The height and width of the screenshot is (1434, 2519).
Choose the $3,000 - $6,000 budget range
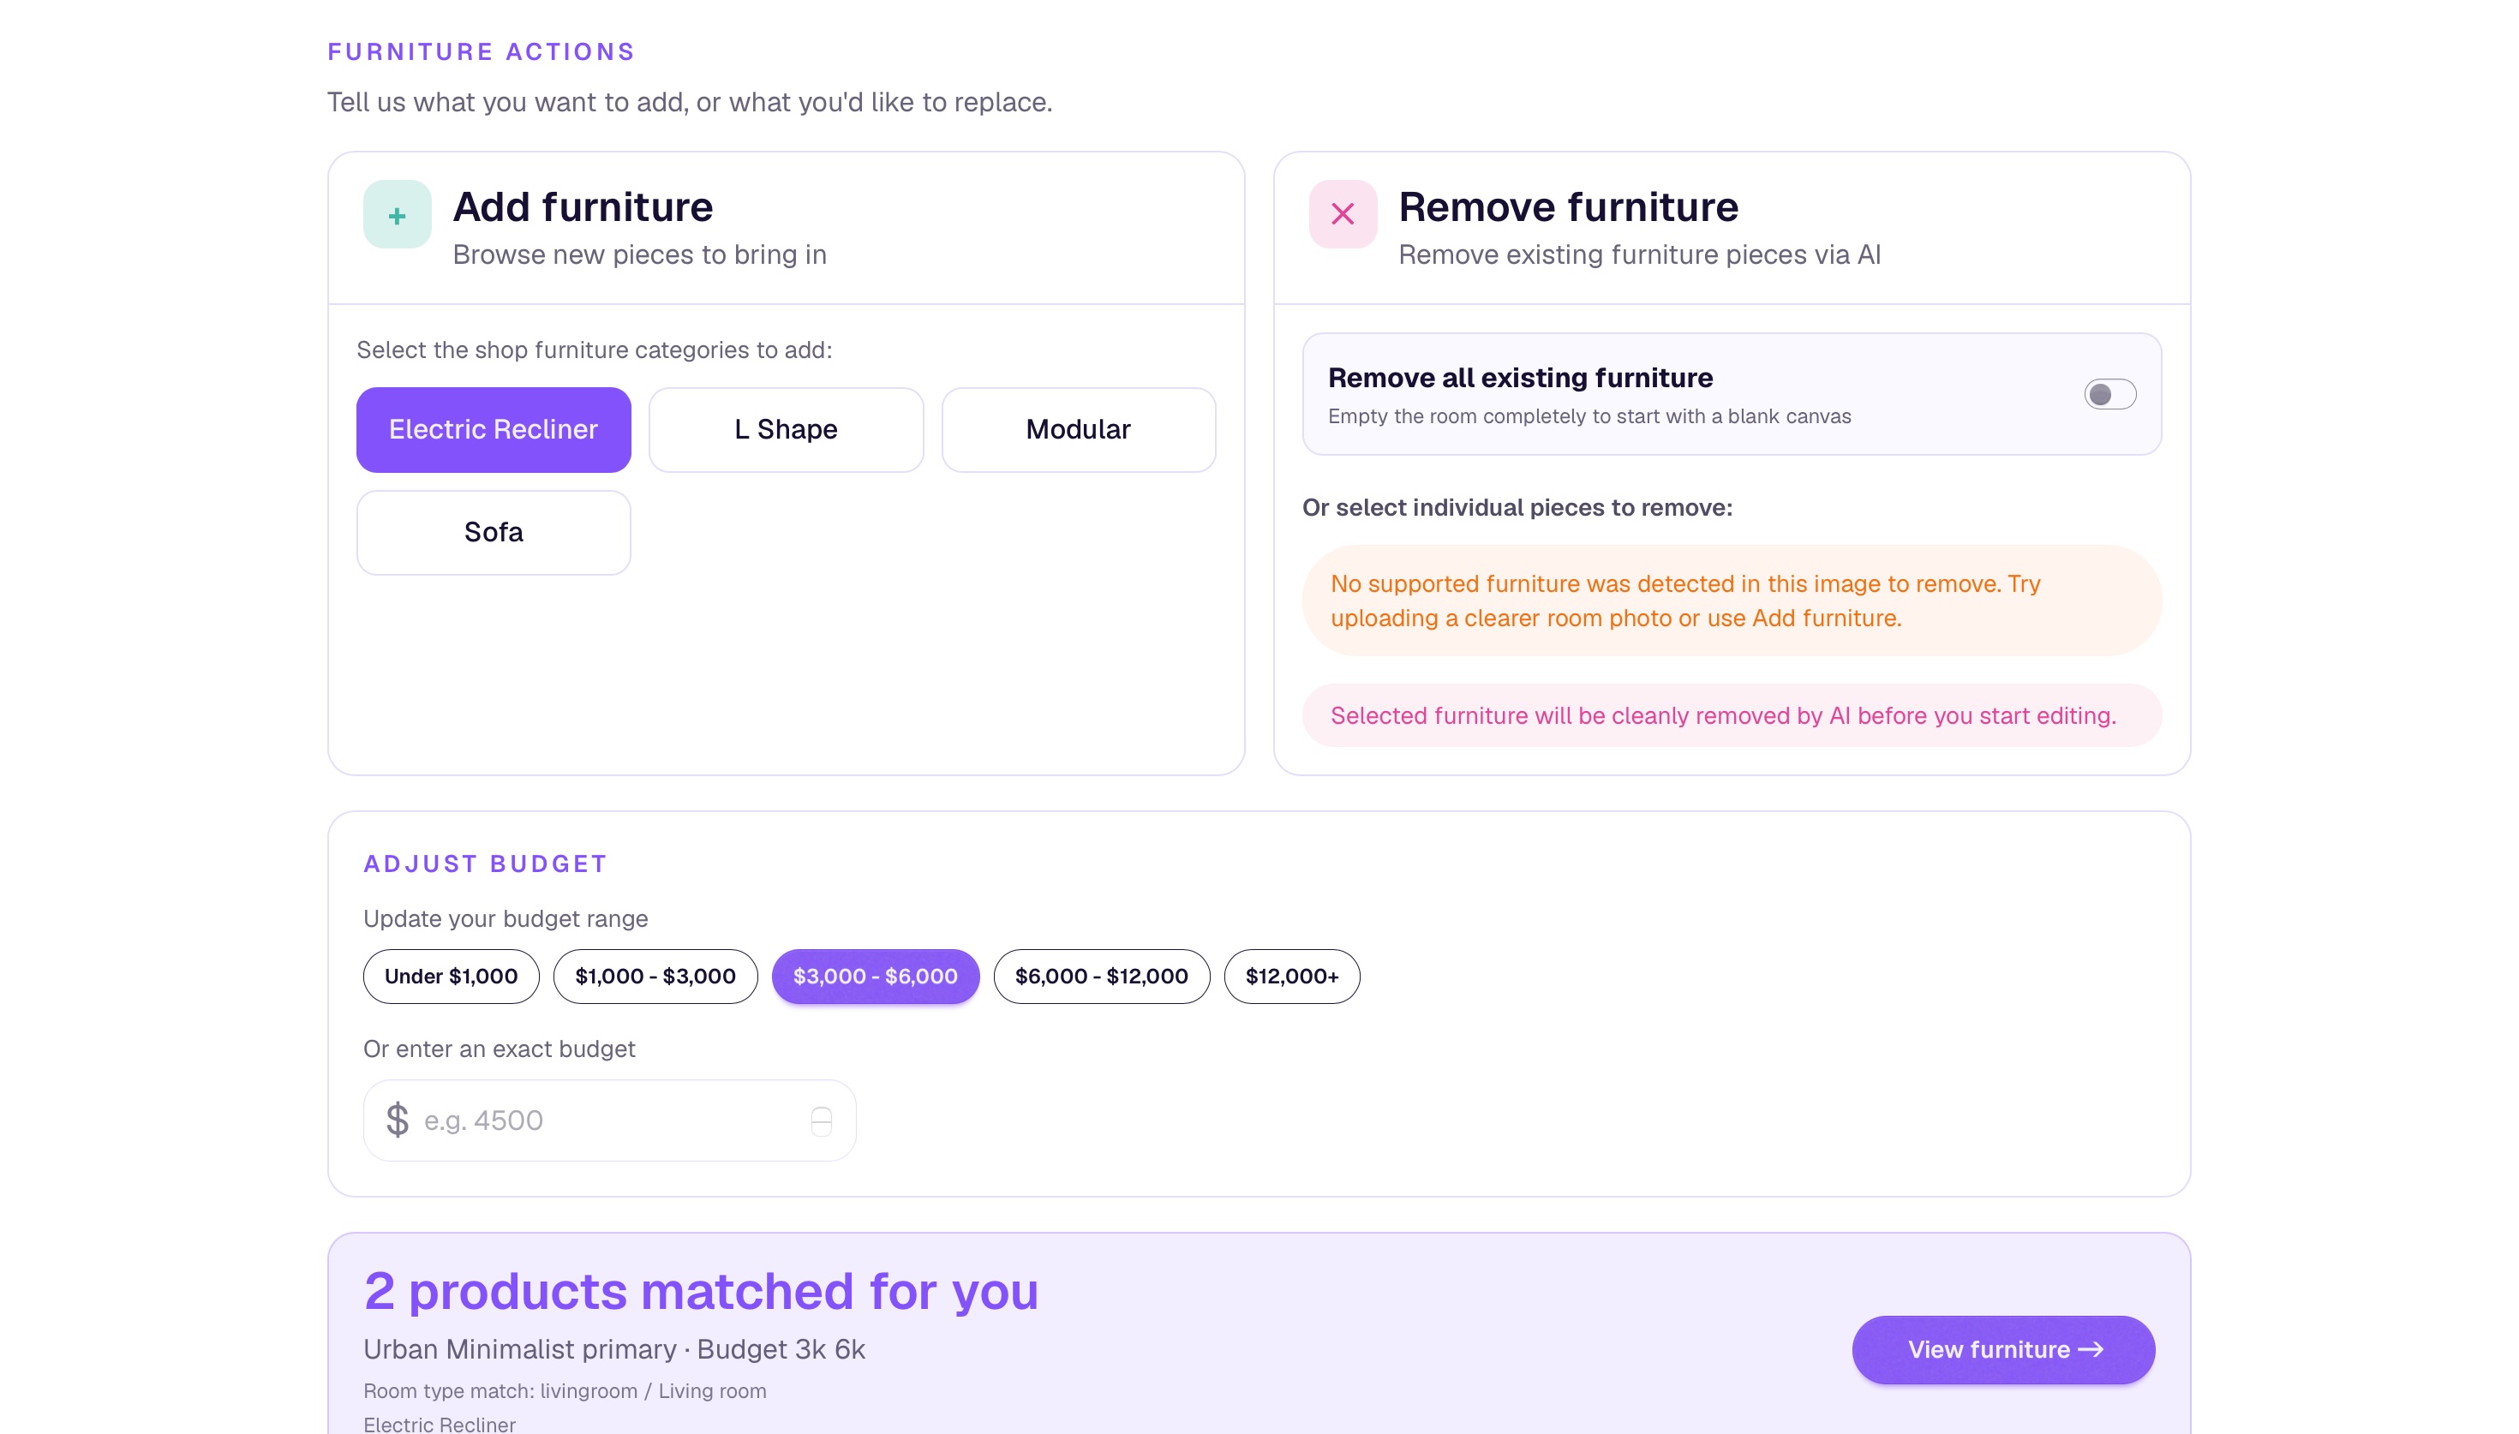(876, 976)
